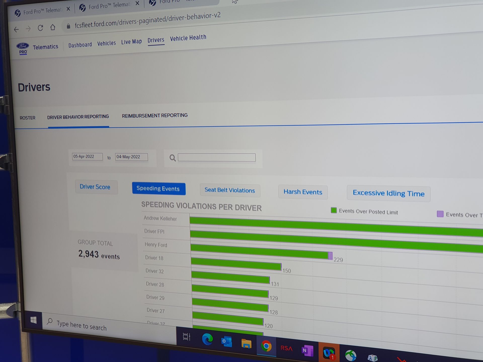Click the Driver 28 label
The image size is (483, 362).
tap(155, 284)
